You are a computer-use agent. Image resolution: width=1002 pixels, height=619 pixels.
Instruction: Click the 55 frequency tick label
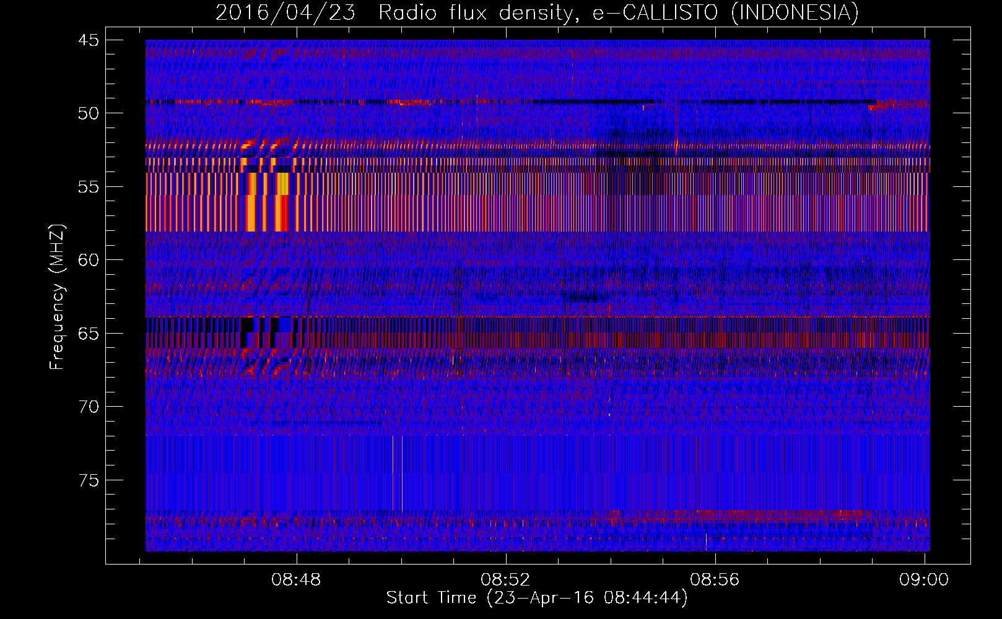[89, 187]
